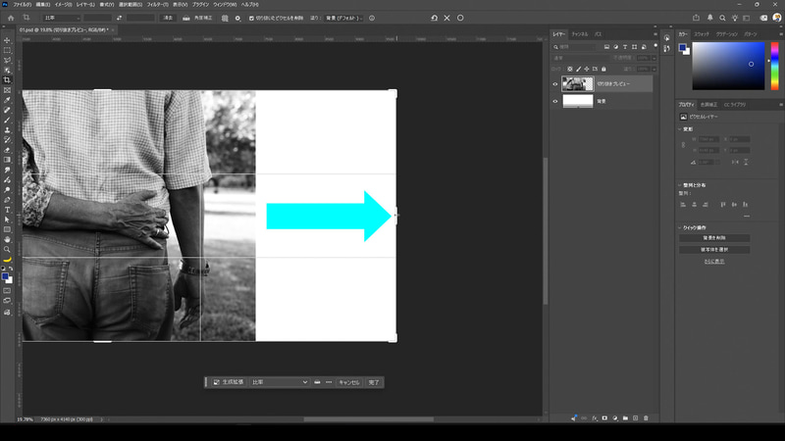The height and width of the screenshot is (441, 785).
Task: Click 完了 in contextual task bar
Action: (x=374, y=382)
